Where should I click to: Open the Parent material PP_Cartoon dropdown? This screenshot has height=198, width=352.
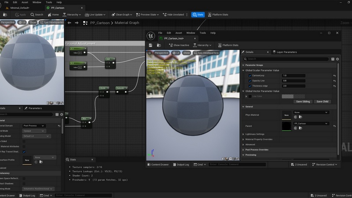(x=311, y=124)
